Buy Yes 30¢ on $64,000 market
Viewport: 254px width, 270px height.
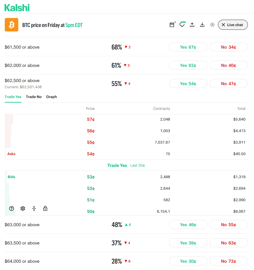pos(188,261)
